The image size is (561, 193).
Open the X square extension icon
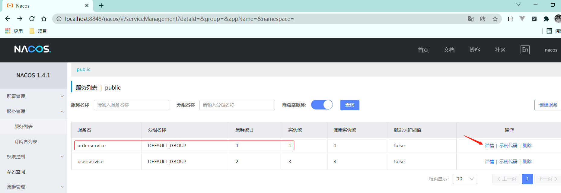click(x=534, y=19)
